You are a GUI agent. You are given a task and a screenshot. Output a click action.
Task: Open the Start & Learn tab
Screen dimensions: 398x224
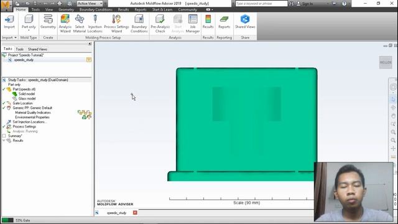(x=162, y=10)
